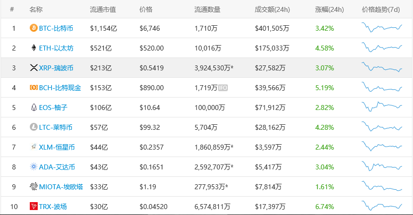Click the orange Bitcoin coin icon

coord(33,28)
